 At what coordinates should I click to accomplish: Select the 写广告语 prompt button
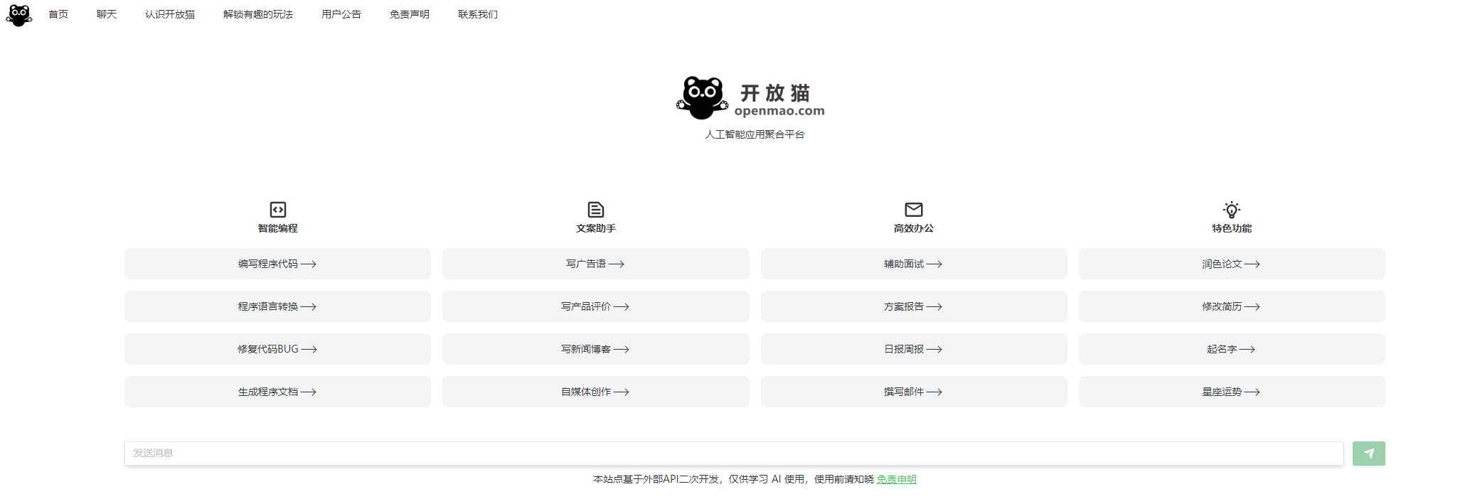click(595, 264)
